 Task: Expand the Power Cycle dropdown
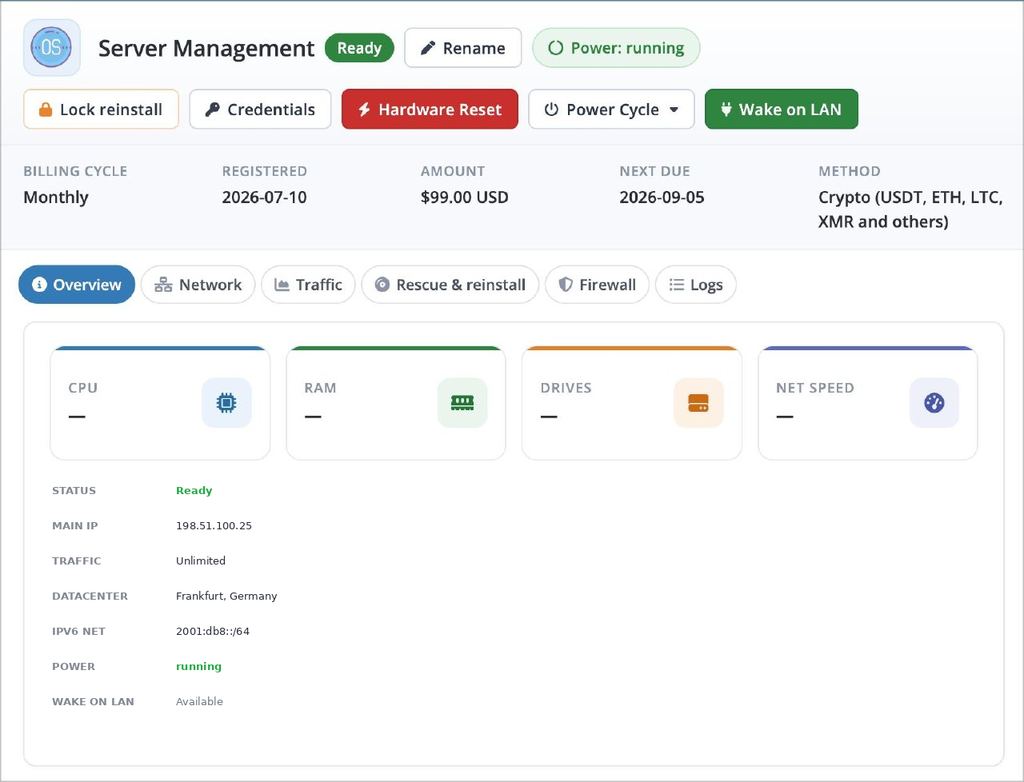(611, 110)
